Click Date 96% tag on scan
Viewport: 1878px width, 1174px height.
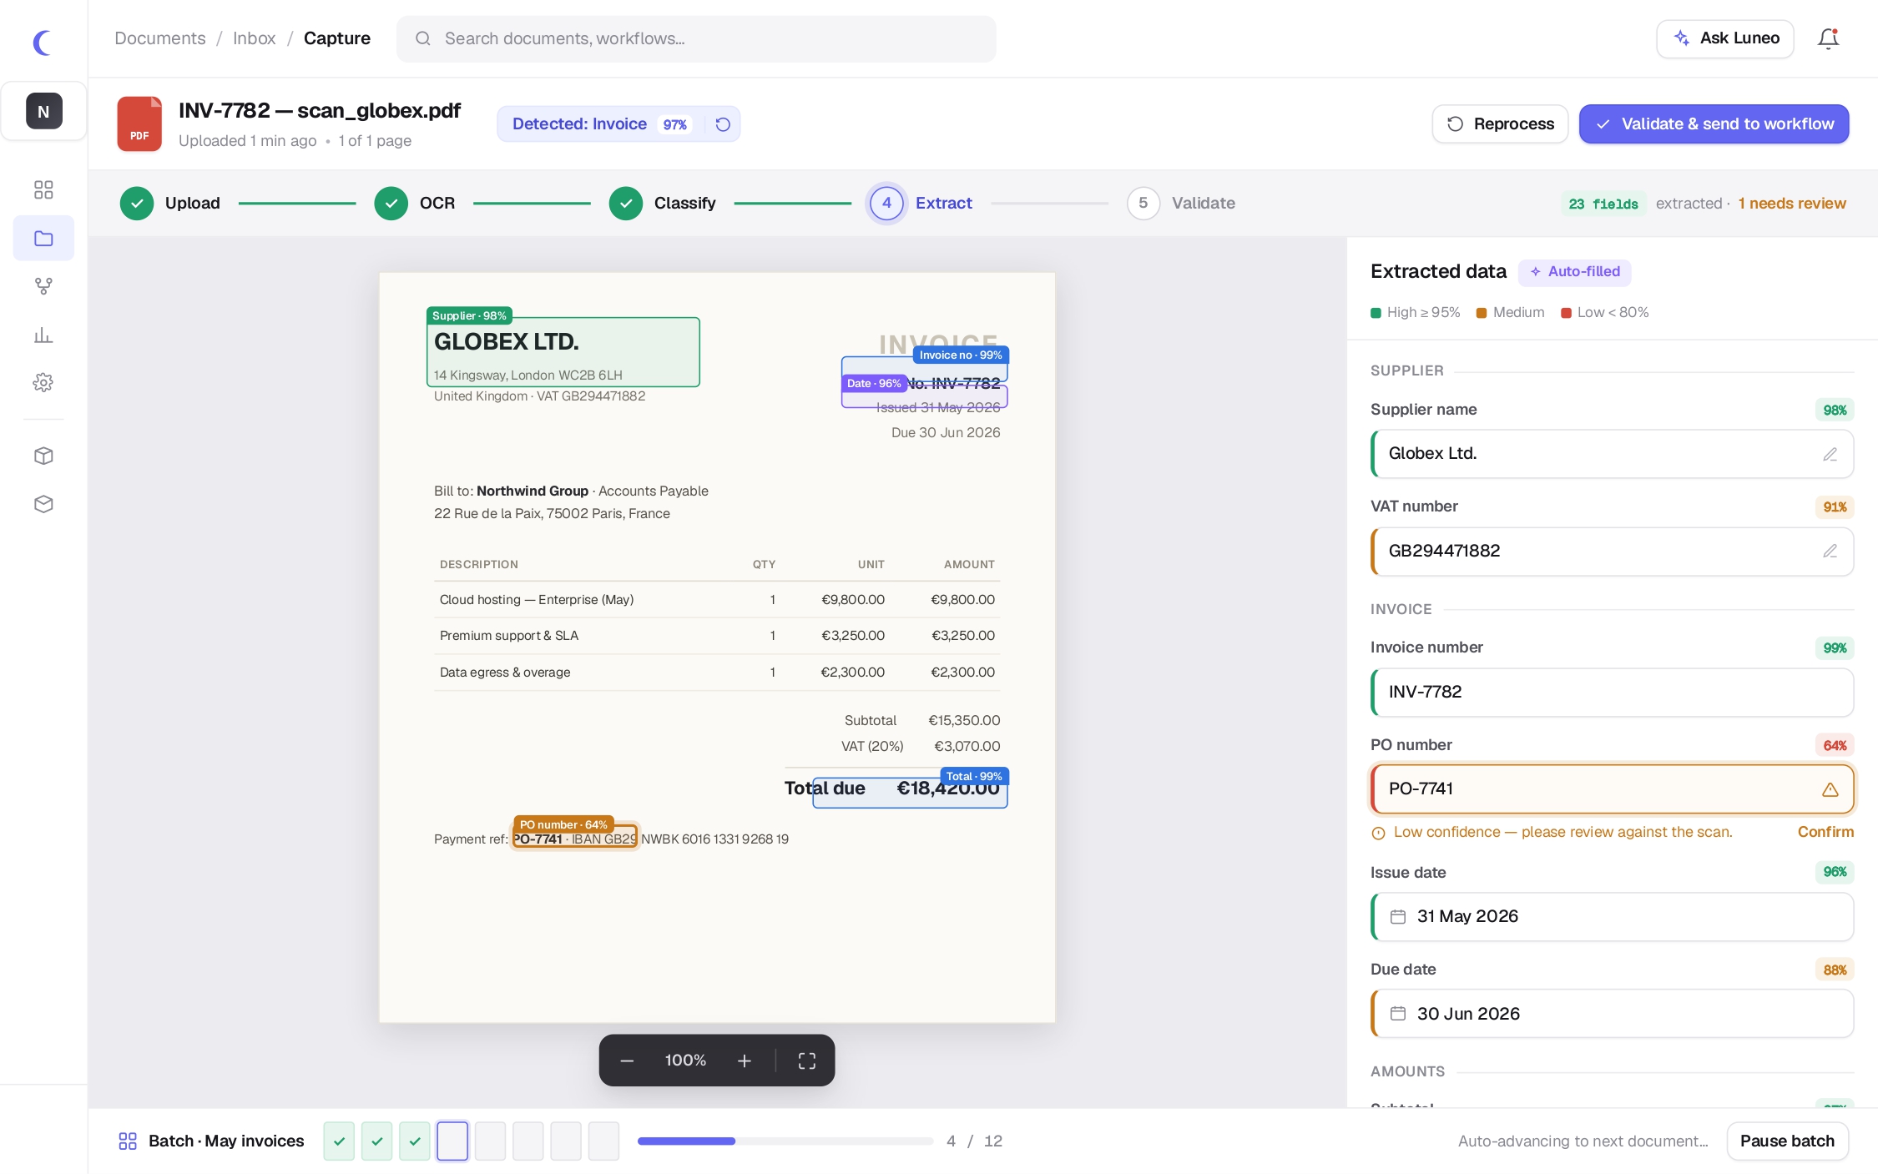pyautogui.click(x=874, y=383)
